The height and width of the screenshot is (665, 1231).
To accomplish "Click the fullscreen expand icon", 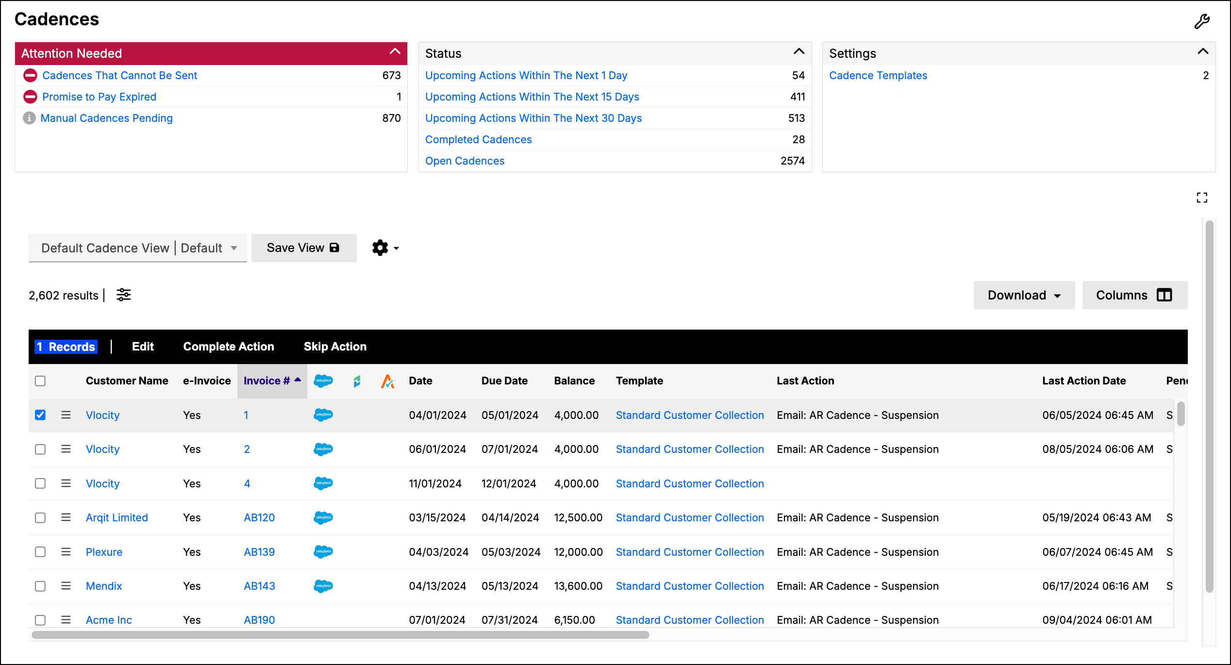I will point(1202,198).
